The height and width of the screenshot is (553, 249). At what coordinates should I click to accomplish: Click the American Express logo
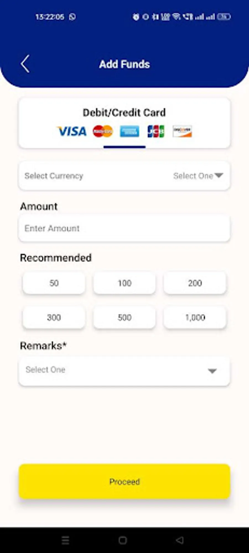click(x=129, y=131)
